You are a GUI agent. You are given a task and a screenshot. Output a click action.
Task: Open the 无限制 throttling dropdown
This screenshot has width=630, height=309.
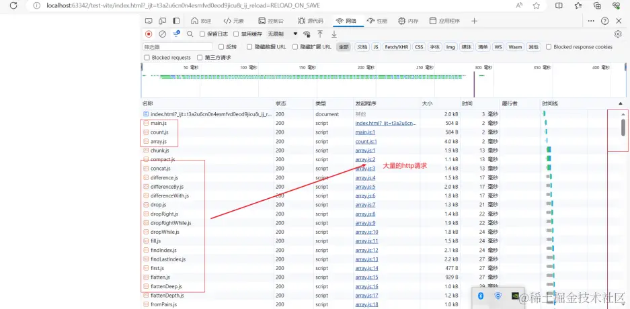coord(283,34)
